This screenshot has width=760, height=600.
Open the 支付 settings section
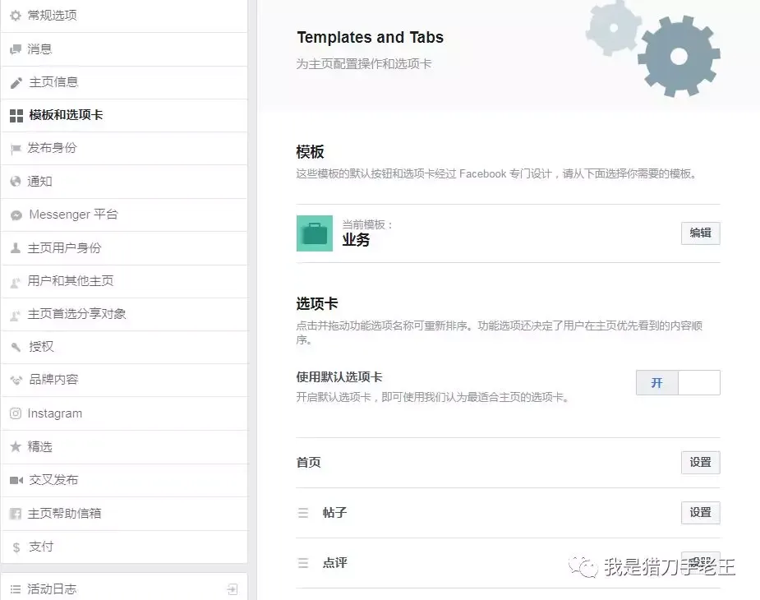[x=124, y=547]
